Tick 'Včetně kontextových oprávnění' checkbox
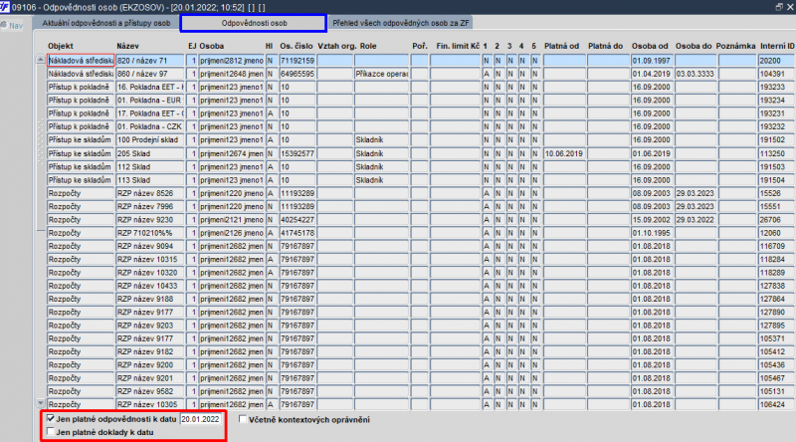Screen dimensions: 796x442 click(243, 419)
